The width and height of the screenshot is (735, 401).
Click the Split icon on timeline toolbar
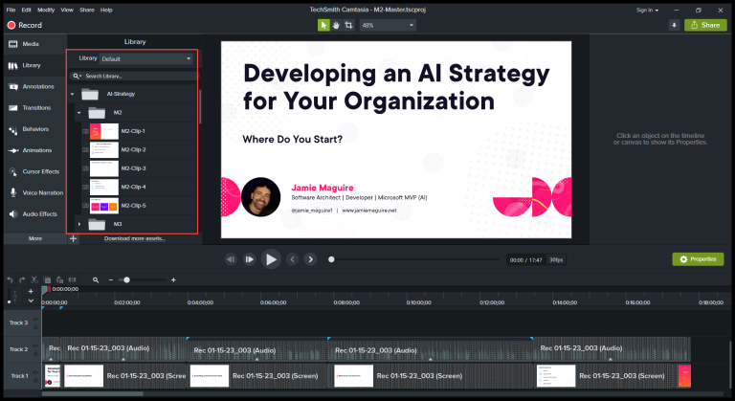72,280
